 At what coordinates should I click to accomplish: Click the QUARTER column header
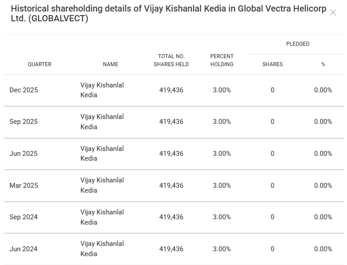point(39,64)
